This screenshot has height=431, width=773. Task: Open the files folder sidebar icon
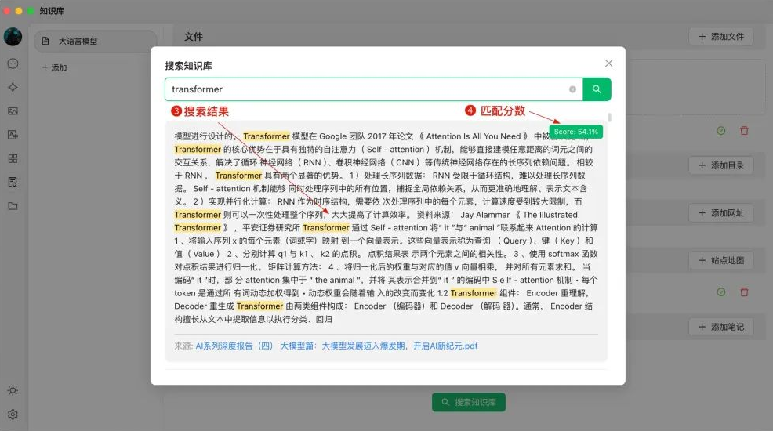point(13,206)
